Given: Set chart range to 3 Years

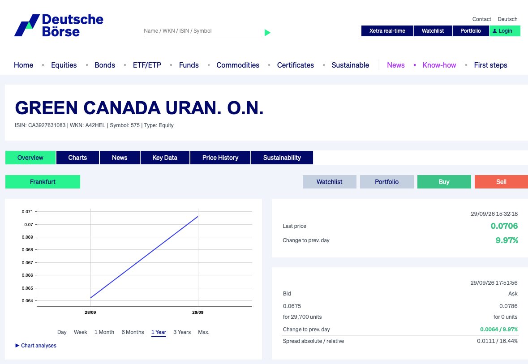Looking at the screenshot, I should point(182,332).
